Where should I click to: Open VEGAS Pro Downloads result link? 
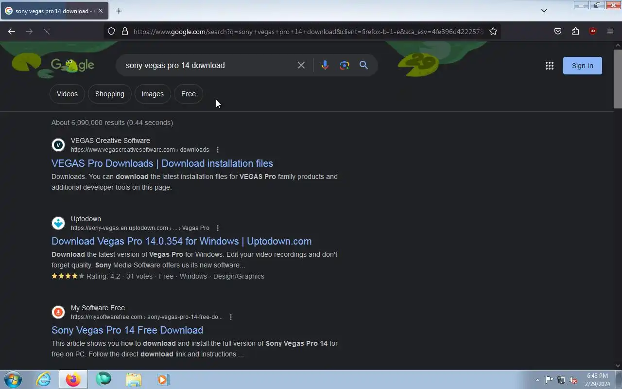[162, 163]
